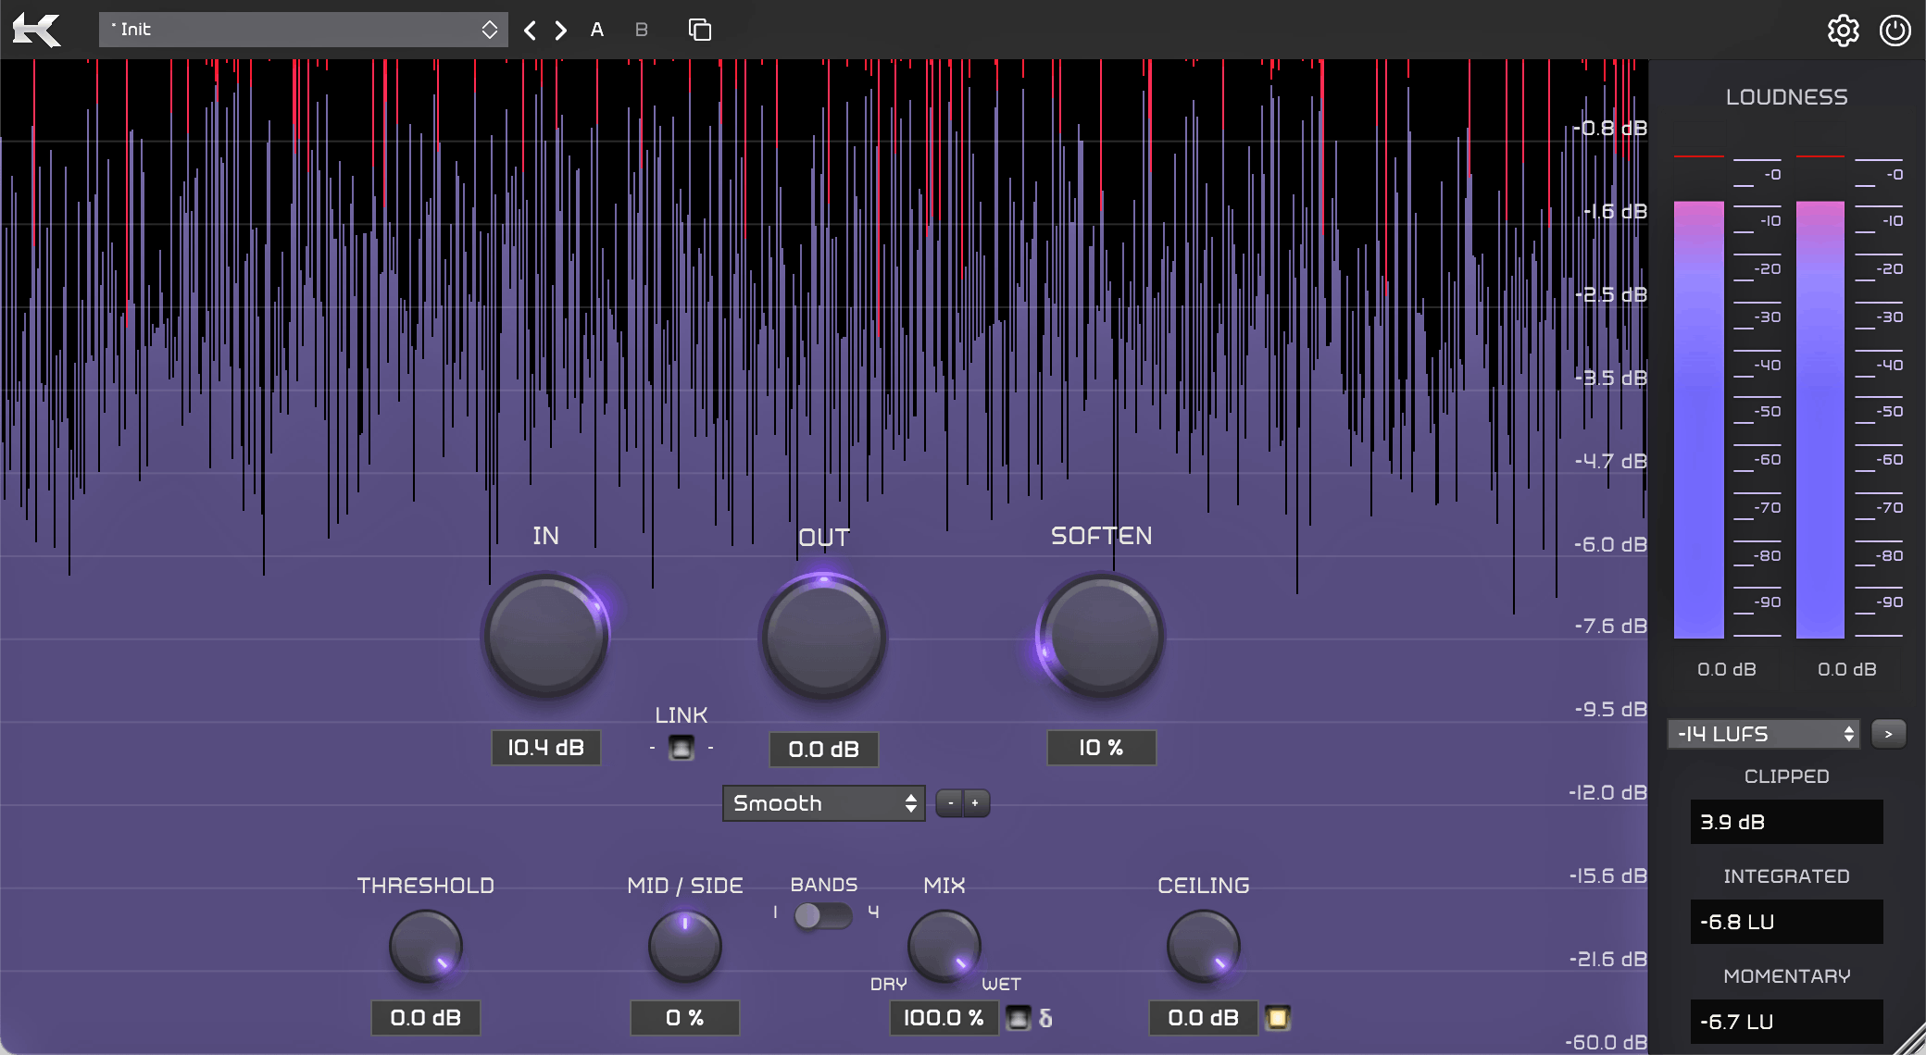Open the Smooth clipping mode dropdown
This screenshot has height=1055, width=1926.
coord(822,803)
